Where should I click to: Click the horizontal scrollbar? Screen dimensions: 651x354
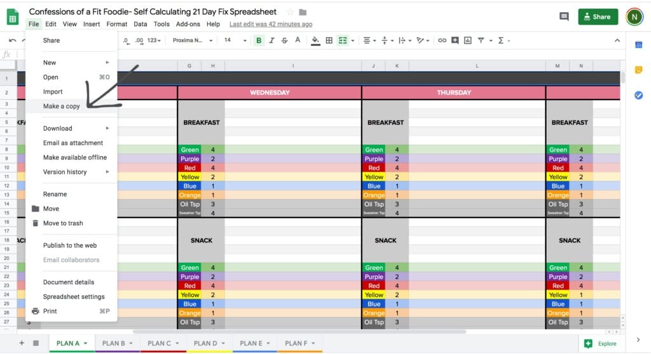299,332
